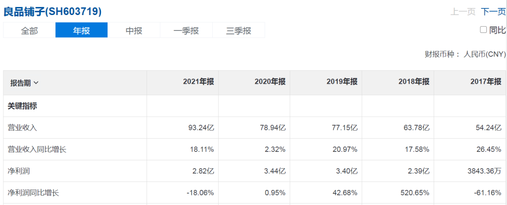Click the 净利润同比增长 row label
507x205 pixels.
pos(33,193)
